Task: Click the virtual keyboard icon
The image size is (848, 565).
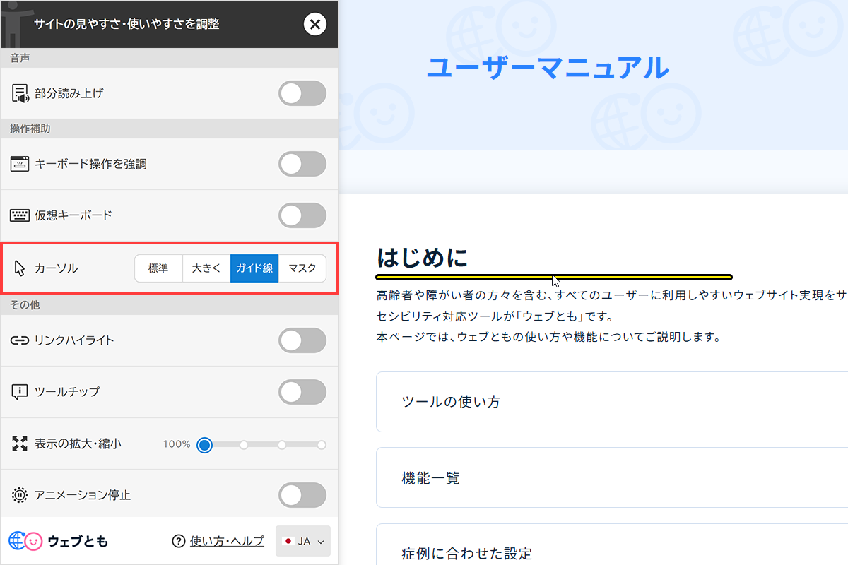Action: [x=20, y=215]
